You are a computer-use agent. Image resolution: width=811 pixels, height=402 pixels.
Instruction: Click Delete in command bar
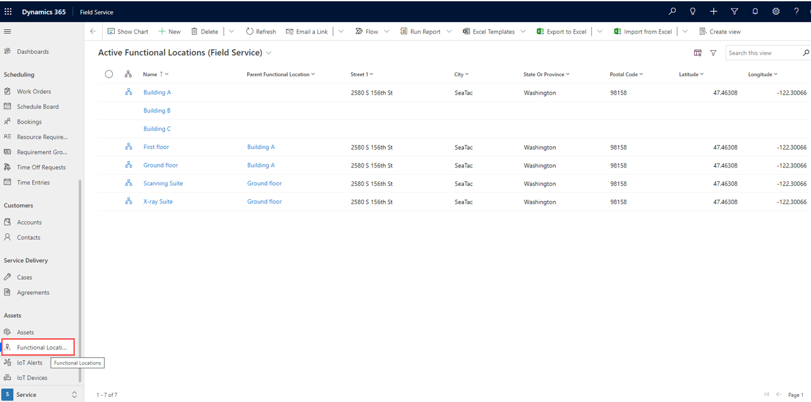pyautogui.click(x=205, y=31)
